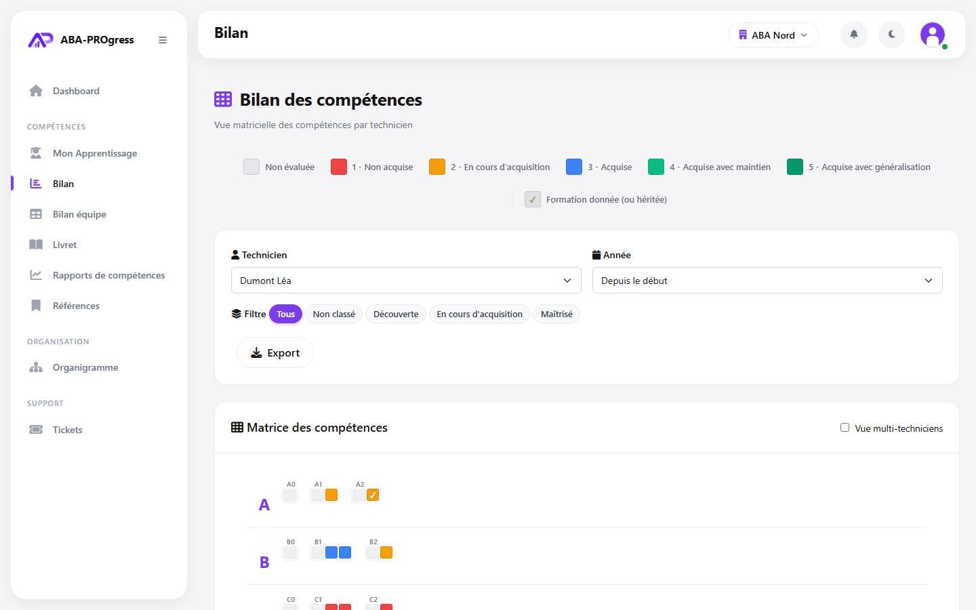Image resolution: width=976 pixels, height=610 pixels.
Task: Click the Formation donnée legend checkmark box
Action: pyautogui.click(x=533, y=199)
